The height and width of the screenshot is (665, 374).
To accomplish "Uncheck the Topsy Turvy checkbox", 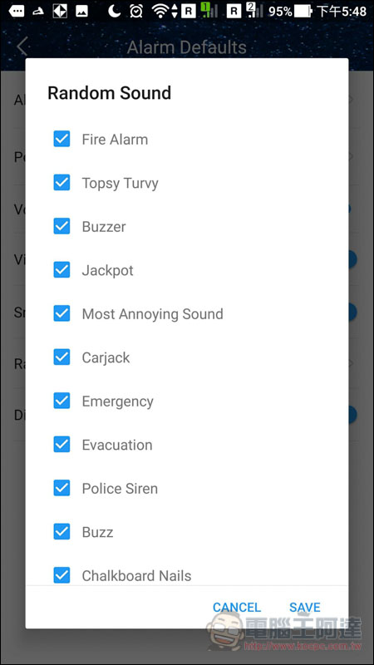I will [62, 183].
